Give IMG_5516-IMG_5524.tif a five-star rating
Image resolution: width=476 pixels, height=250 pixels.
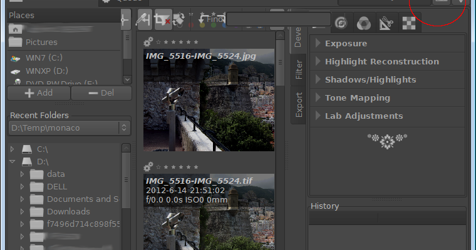tap(196, 167)
